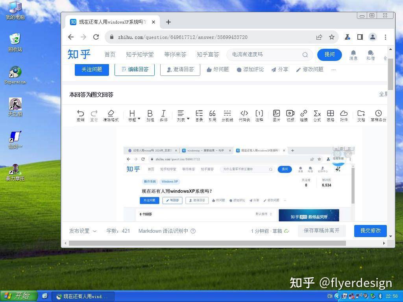Click the taskbar 现在还有人用wind... item

tap(83, 296)
